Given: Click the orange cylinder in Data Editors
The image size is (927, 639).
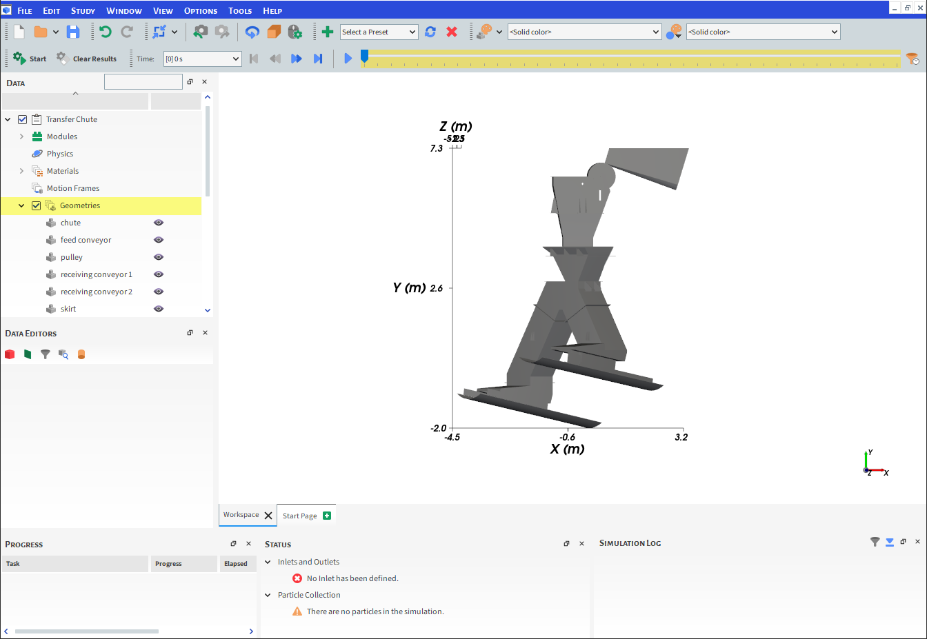Looking at the screenshot, I should (x=81, y=354).
